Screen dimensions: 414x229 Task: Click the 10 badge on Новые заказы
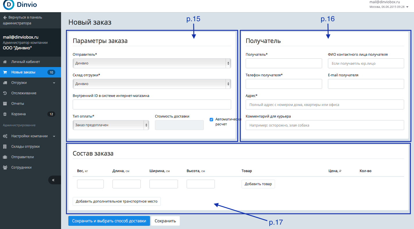coord(51,72)
